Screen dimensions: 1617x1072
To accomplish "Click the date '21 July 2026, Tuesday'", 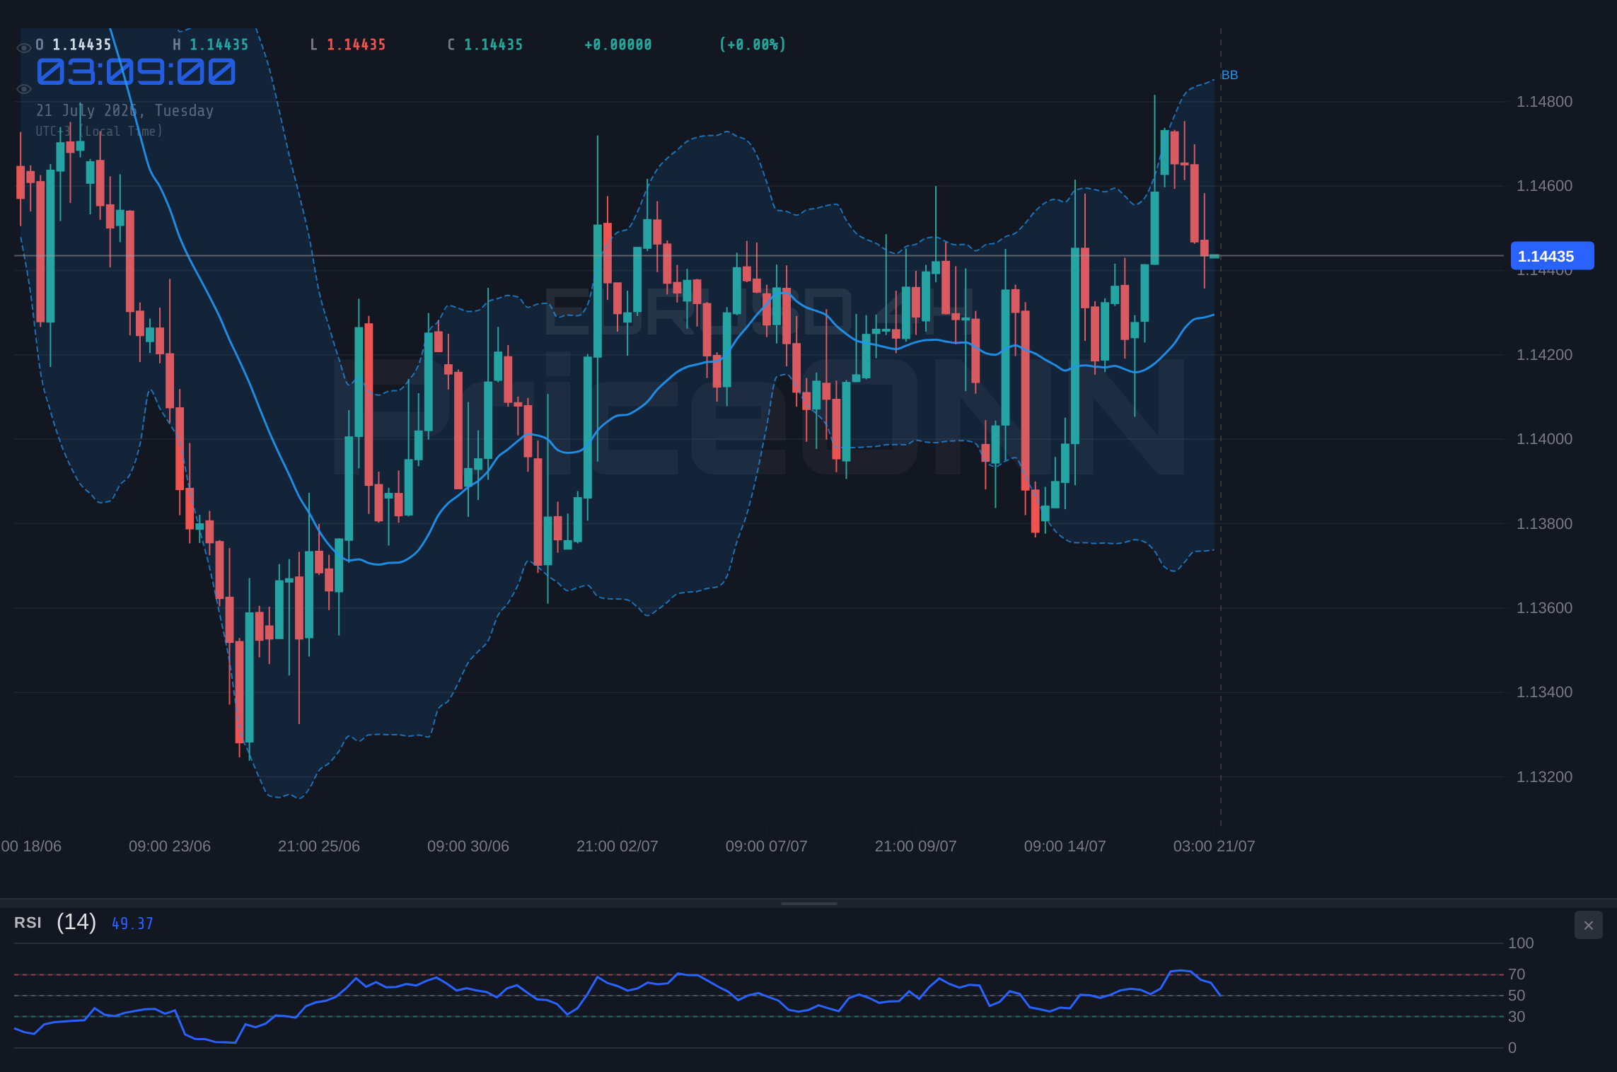I will click(x=124, y=110).
